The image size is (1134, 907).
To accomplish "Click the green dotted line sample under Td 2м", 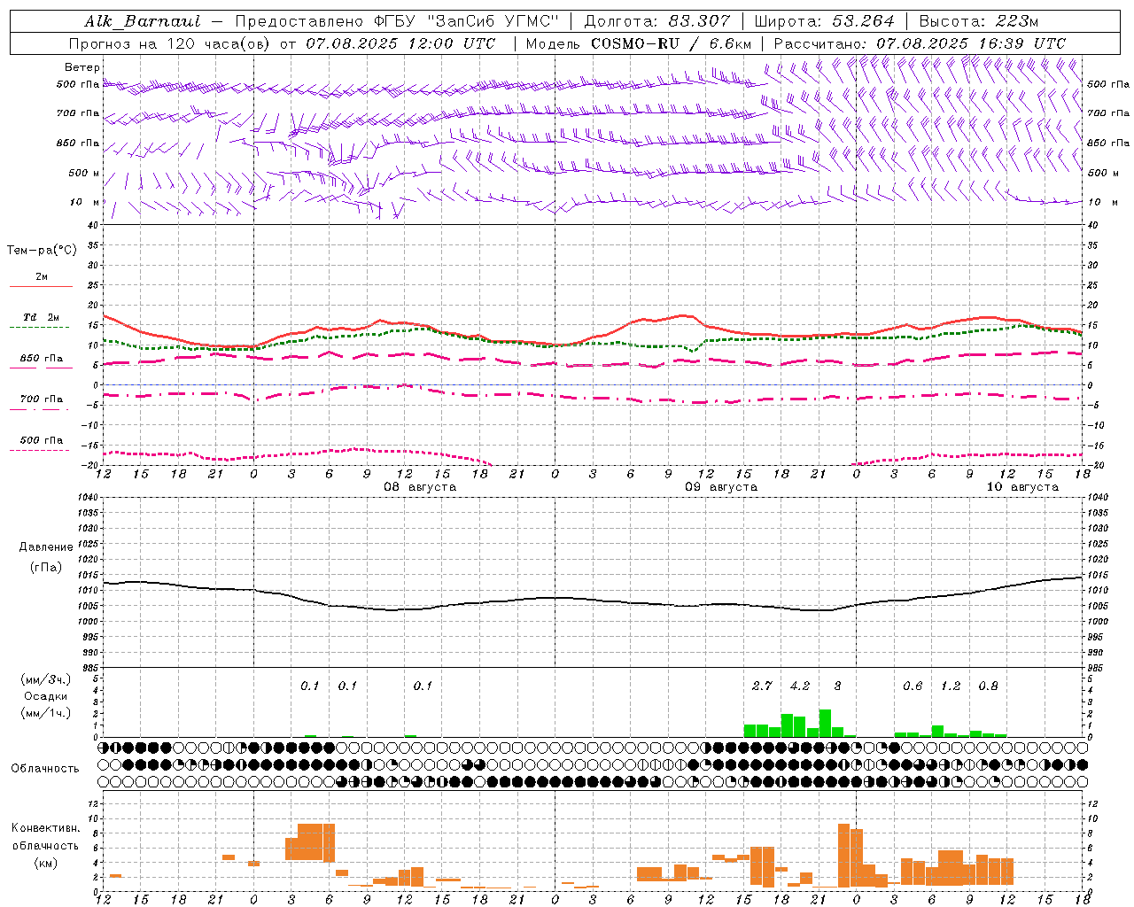I will click(39, 327).
